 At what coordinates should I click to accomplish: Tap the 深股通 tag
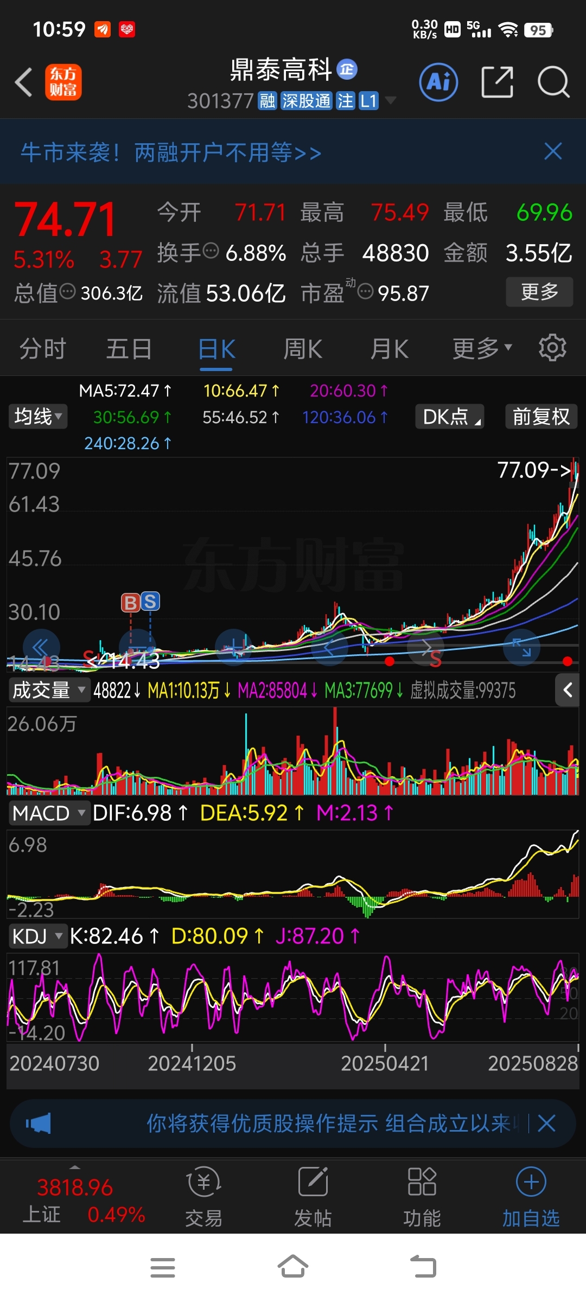coord(307,101)
